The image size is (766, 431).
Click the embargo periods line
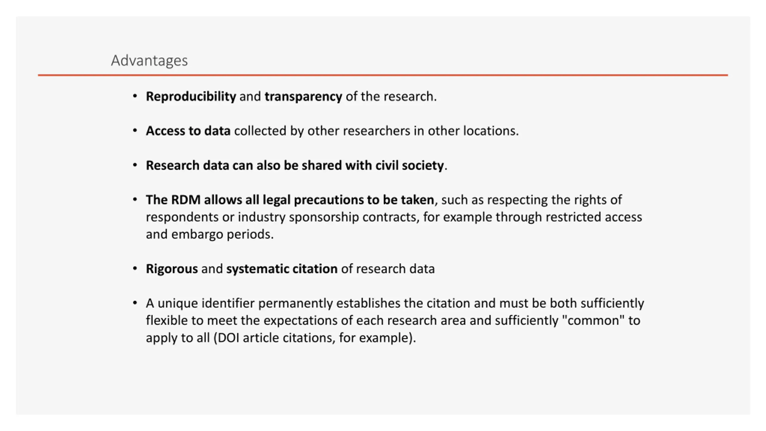pyautogui.click(x=210, y=234)
